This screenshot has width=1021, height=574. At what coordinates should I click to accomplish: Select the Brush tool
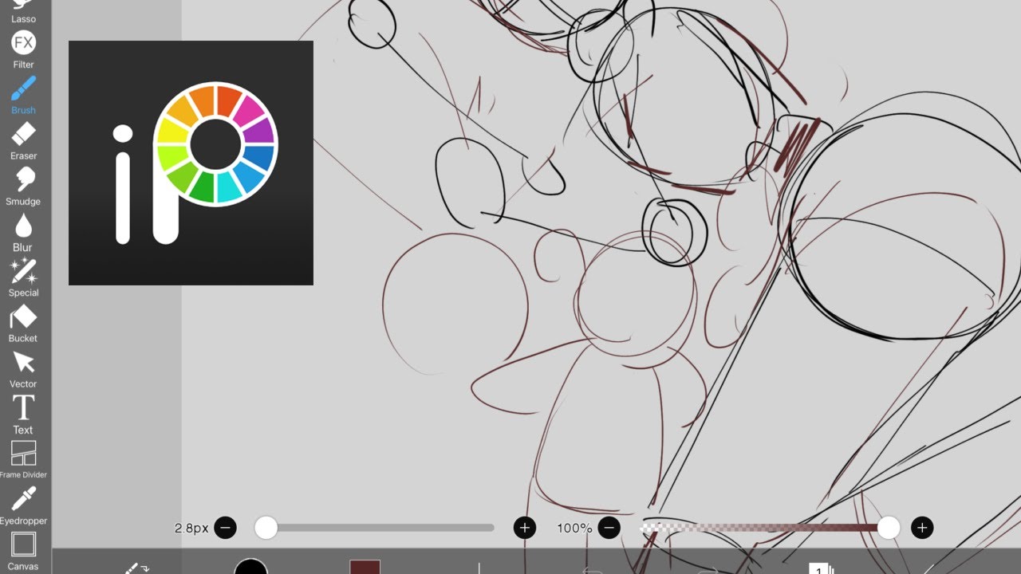[x=23, y=95]
